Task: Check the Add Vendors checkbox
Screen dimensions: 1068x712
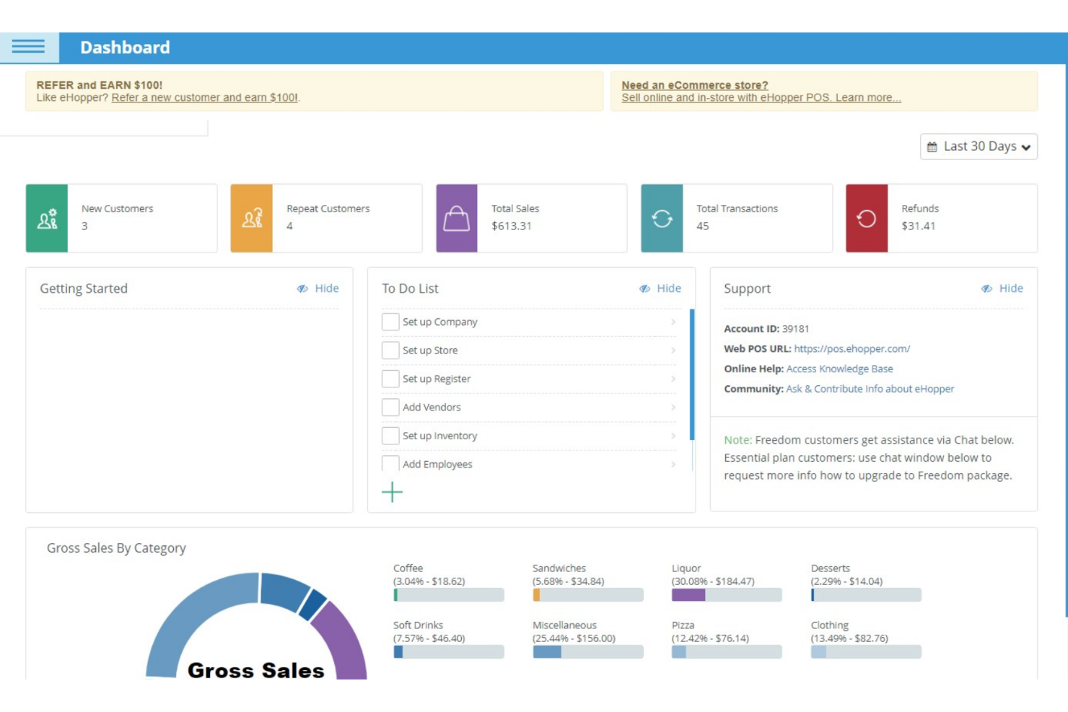Action: pos(390,407)
